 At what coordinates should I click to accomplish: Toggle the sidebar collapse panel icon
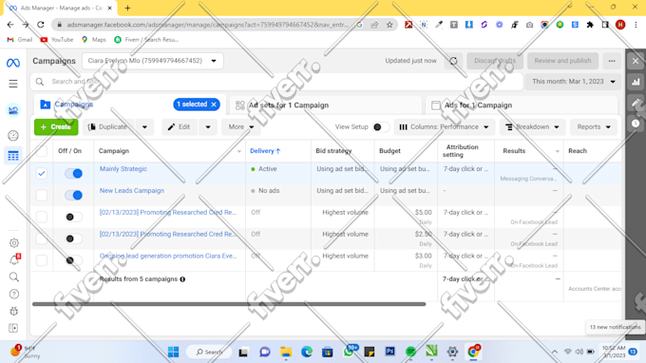tap(13, 328)
